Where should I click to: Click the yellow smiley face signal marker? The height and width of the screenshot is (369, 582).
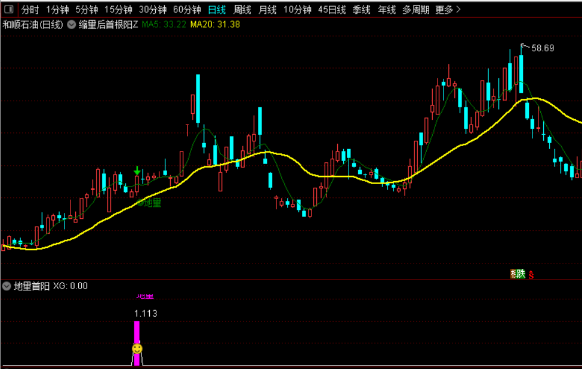coord(137,349)
